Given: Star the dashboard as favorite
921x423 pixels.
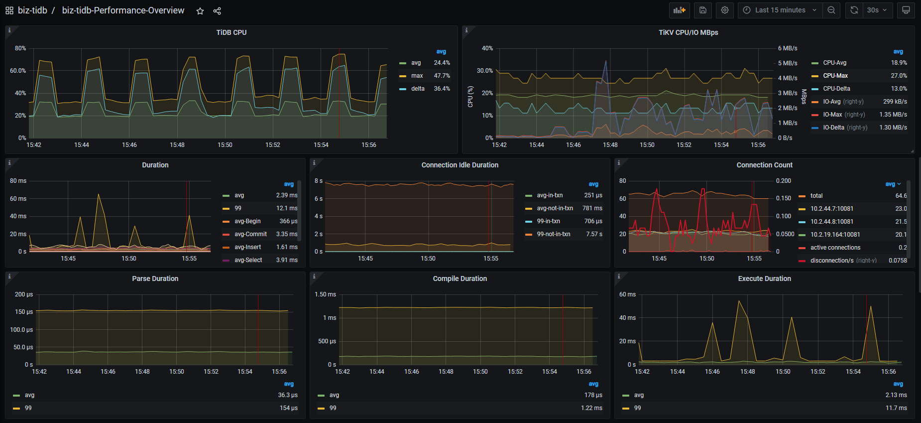Looking at the screenshot, I should point(200,11).
